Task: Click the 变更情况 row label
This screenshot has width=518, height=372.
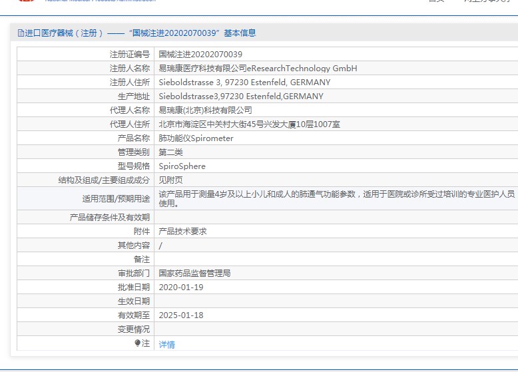Action: tap(134, 329)
